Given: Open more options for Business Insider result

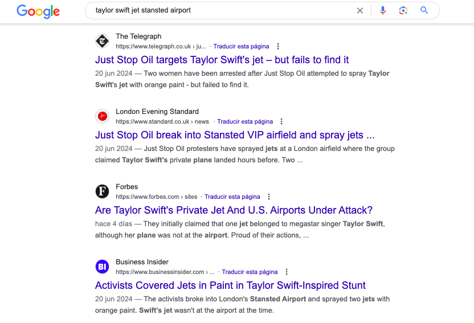Looking at the screenshot, I should (x=287, y=272).
